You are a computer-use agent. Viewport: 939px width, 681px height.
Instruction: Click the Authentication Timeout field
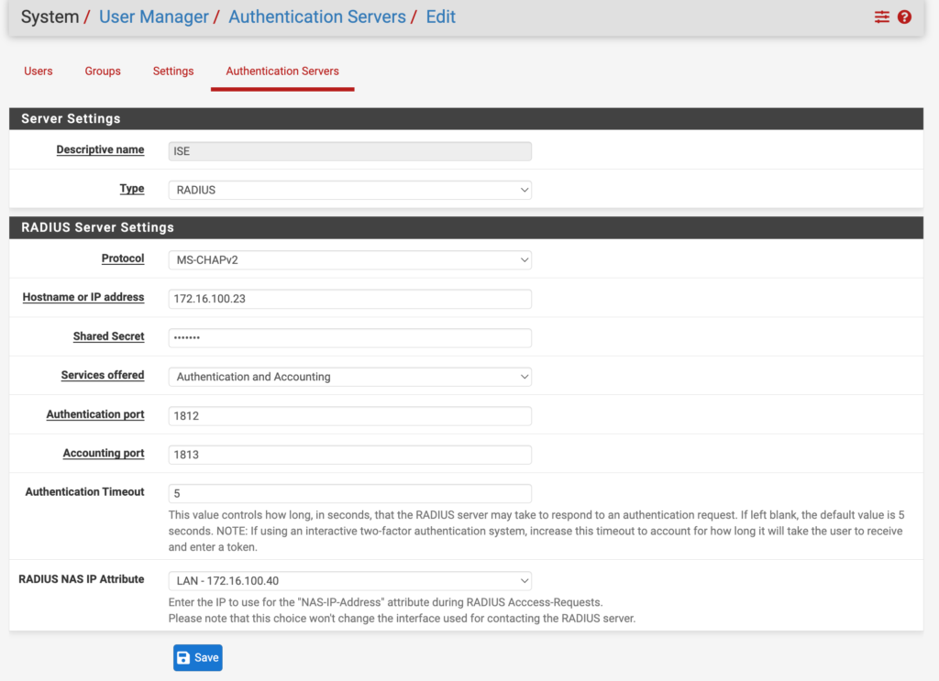[348, 493]
